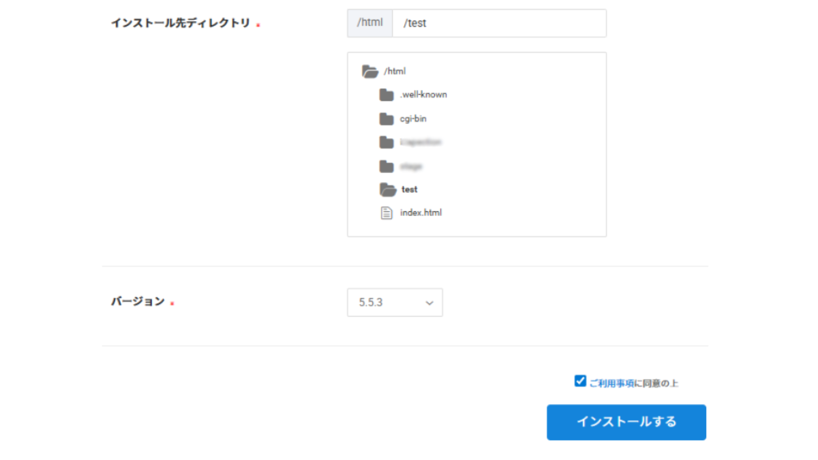Click the index.html file document icon
The height and width of the screenshot is (460, 818).
(387, 213)
